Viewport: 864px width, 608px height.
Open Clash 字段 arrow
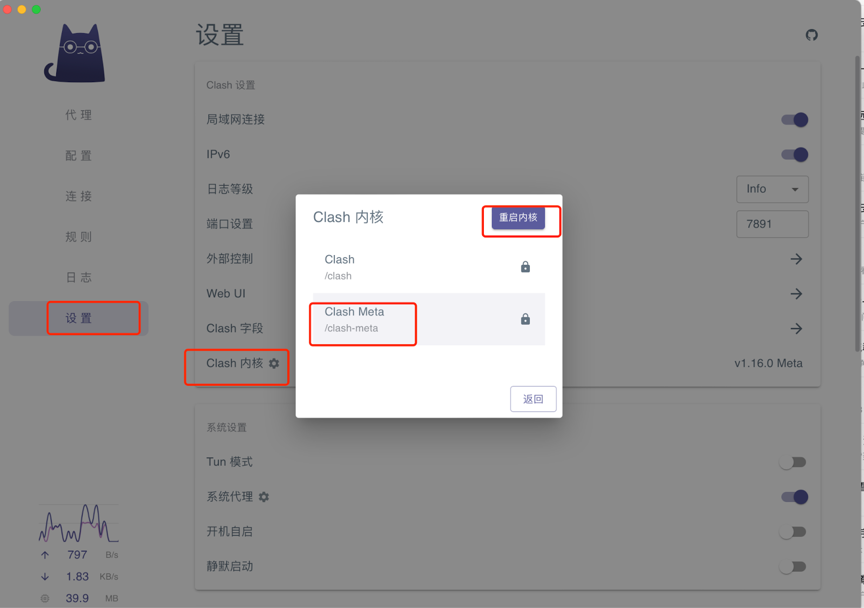[x=796, y=329]
